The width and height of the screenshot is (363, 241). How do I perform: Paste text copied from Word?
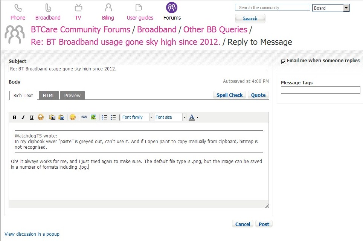coord(61,117)
